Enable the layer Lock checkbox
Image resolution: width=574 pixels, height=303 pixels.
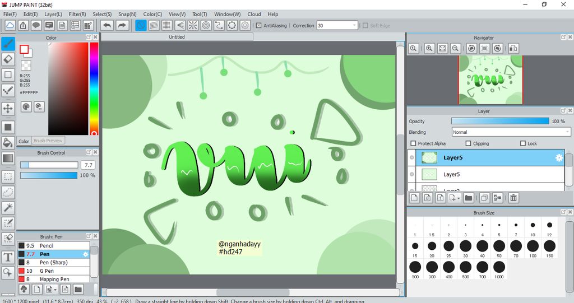[523, 143]
